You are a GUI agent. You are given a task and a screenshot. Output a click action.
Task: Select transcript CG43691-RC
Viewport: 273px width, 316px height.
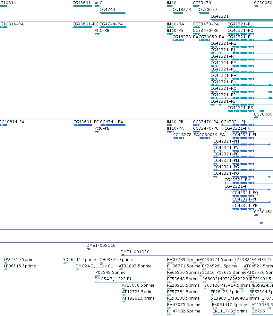[x=85, y=24]
